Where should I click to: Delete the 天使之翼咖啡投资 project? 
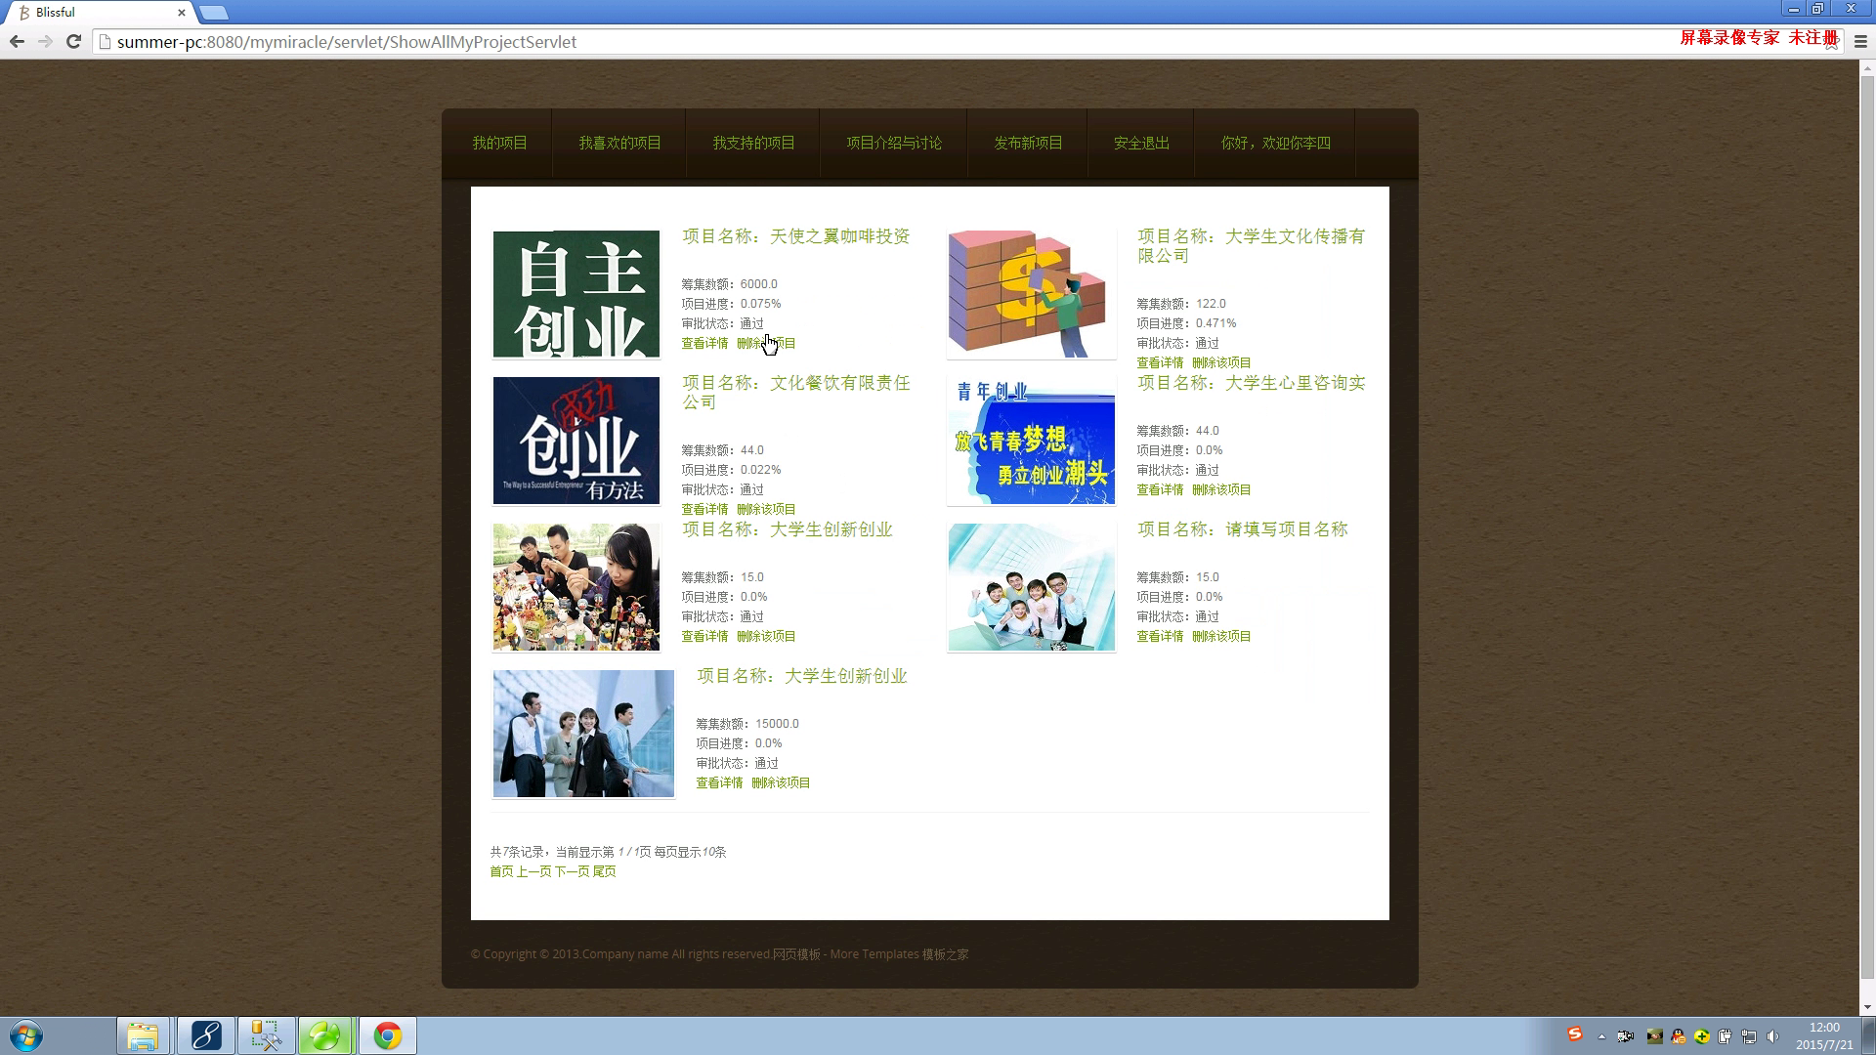[766, 343]
